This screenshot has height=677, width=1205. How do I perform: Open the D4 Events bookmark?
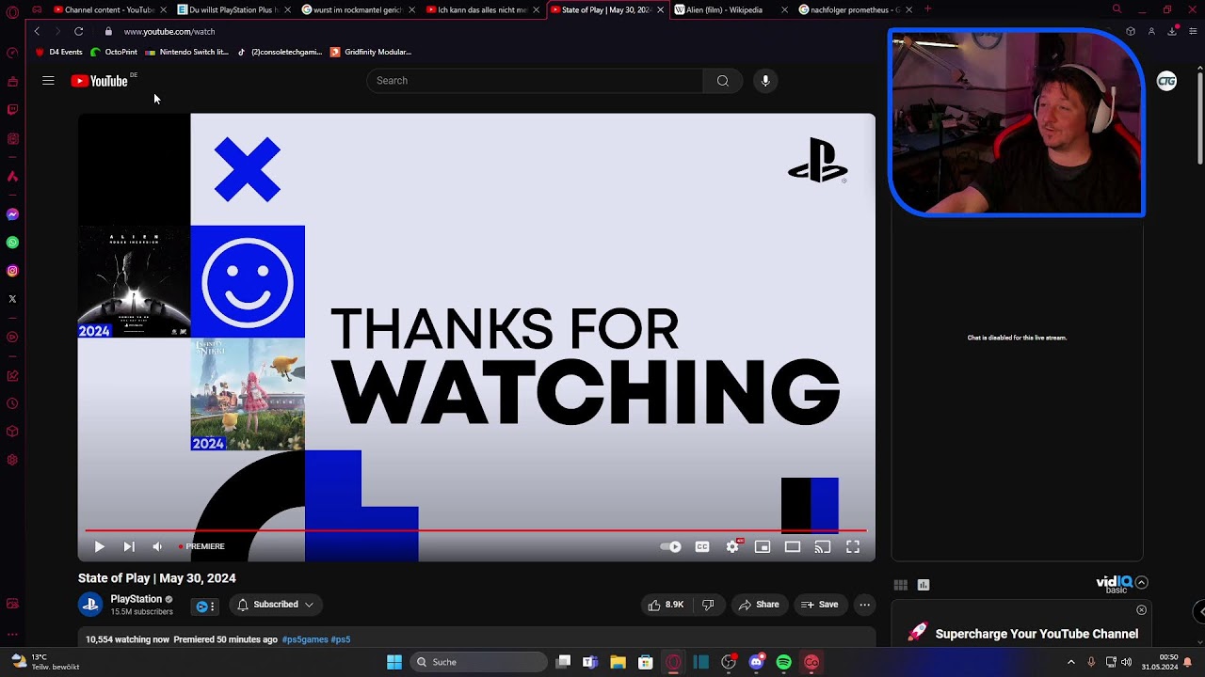coord(60,52)
